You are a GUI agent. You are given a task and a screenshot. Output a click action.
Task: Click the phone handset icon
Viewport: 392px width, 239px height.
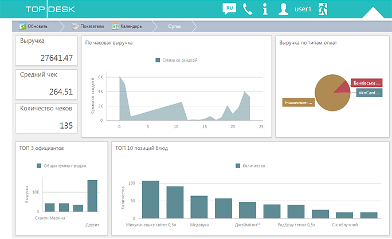[248, 9]
